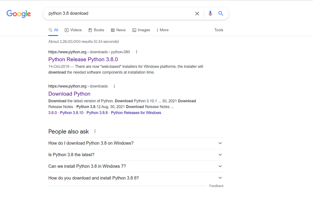Open options menu for Download Python result
The width and height of the screenshot is (313, 200).
114,86
